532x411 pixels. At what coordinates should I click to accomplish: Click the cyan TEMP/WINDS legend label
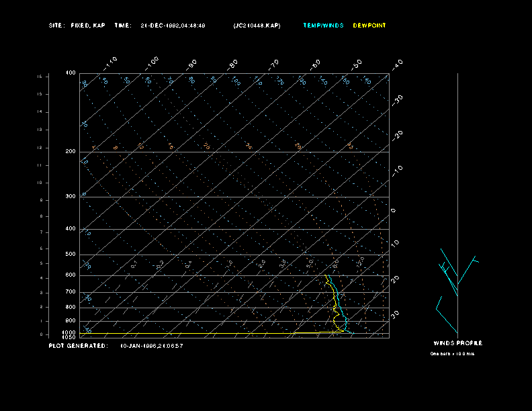pos(323,26)
